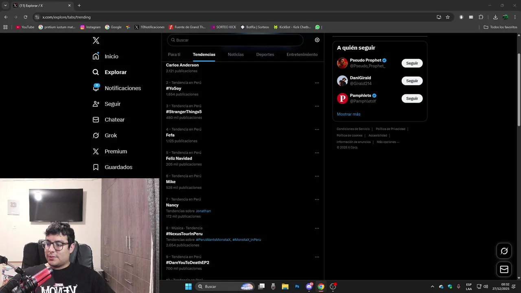This screenshot has height=293, width=521.
Task: Go back to the previous page
Action: 6,17
